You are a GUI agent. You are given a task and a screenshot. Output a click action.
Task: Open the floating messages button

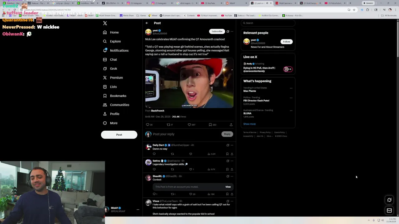tap(389, 211)
